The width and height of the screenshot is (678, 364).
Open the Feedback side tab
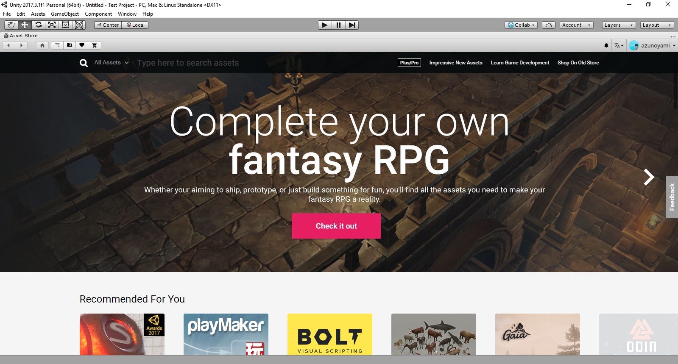pyautogui.click(x=672, y=197)
